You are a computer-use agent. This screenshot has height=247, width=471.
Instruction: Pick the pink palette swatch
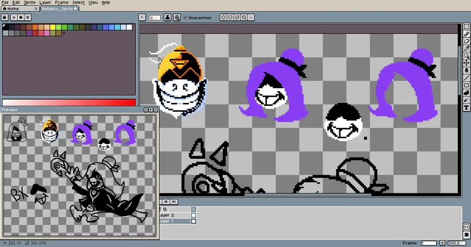pos(47,33)
